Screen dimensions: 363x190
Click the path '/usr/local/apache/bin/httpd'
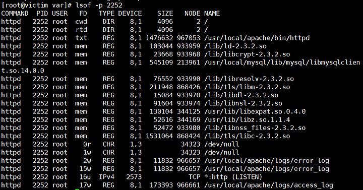257,38
